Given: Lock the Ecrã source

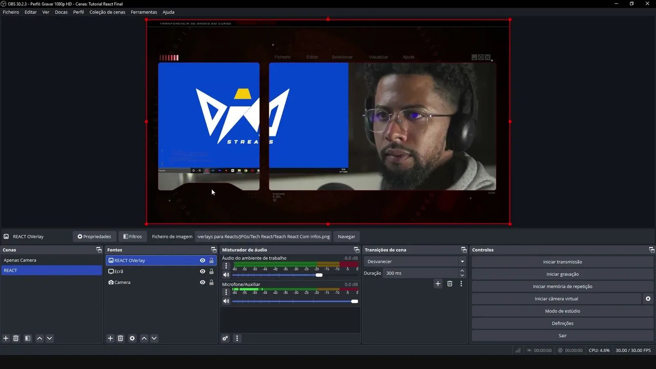Looking at the screenshot, I should (212, 271).
